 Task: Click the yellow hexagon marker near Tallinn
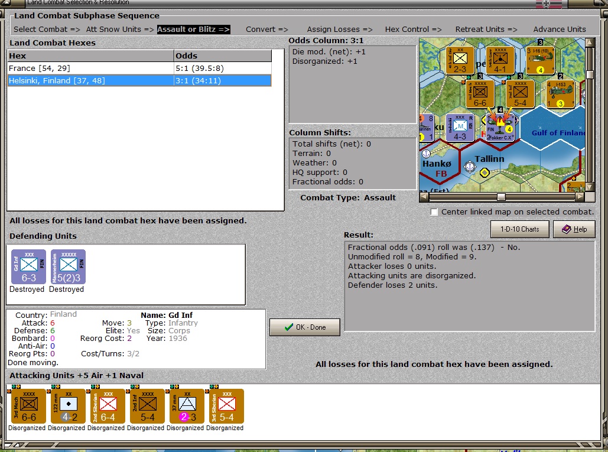(485, 173)
